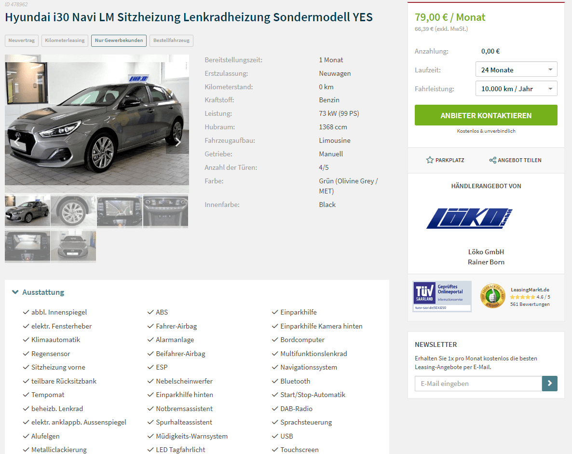
Task: Select the navigation screen thumbnail photo
Action: (x=119, y=211)
